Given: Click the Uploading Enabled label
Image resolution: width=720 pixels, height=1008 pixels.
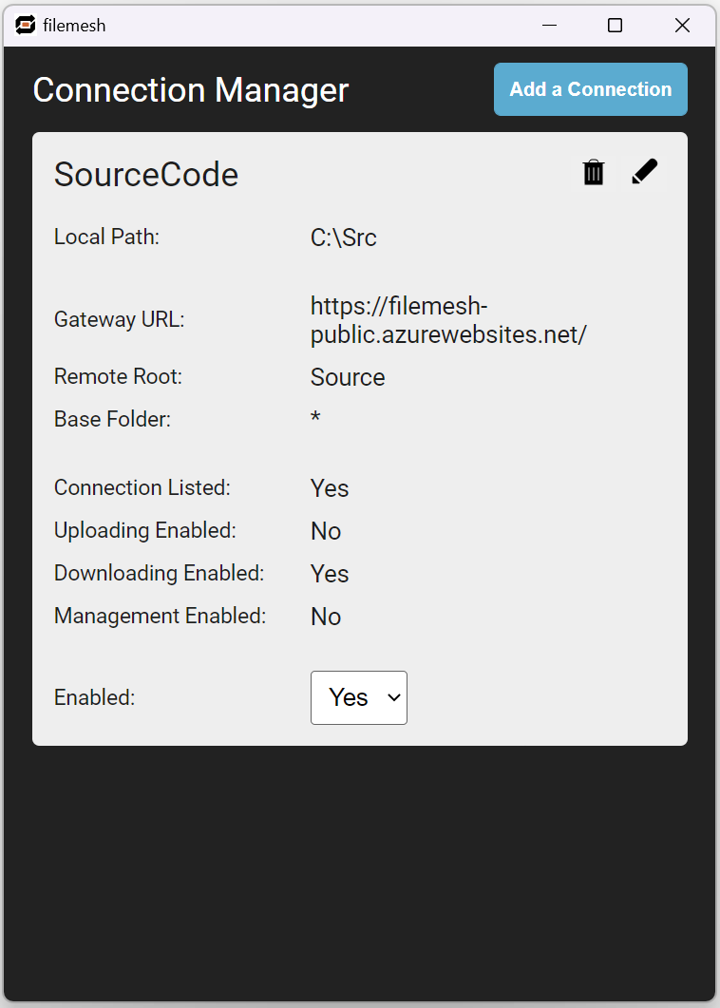Looking at the screenshot, I should tap(145, 530).
